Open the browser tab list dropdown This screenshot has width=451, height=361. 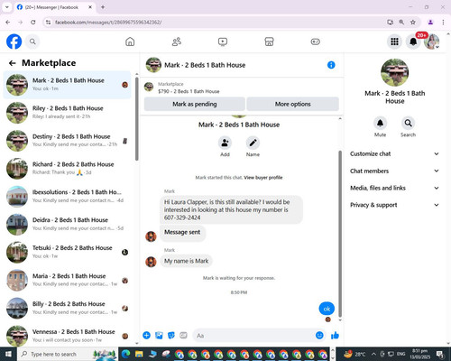click(x=7, y=7)
